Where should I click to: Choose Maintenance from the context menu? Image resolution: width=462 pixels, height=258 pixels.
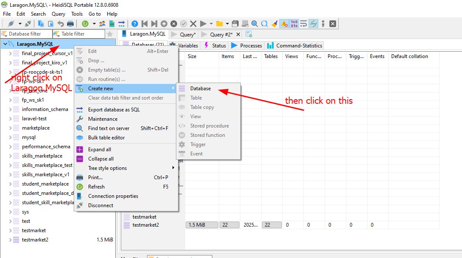[x=126, y=119]
